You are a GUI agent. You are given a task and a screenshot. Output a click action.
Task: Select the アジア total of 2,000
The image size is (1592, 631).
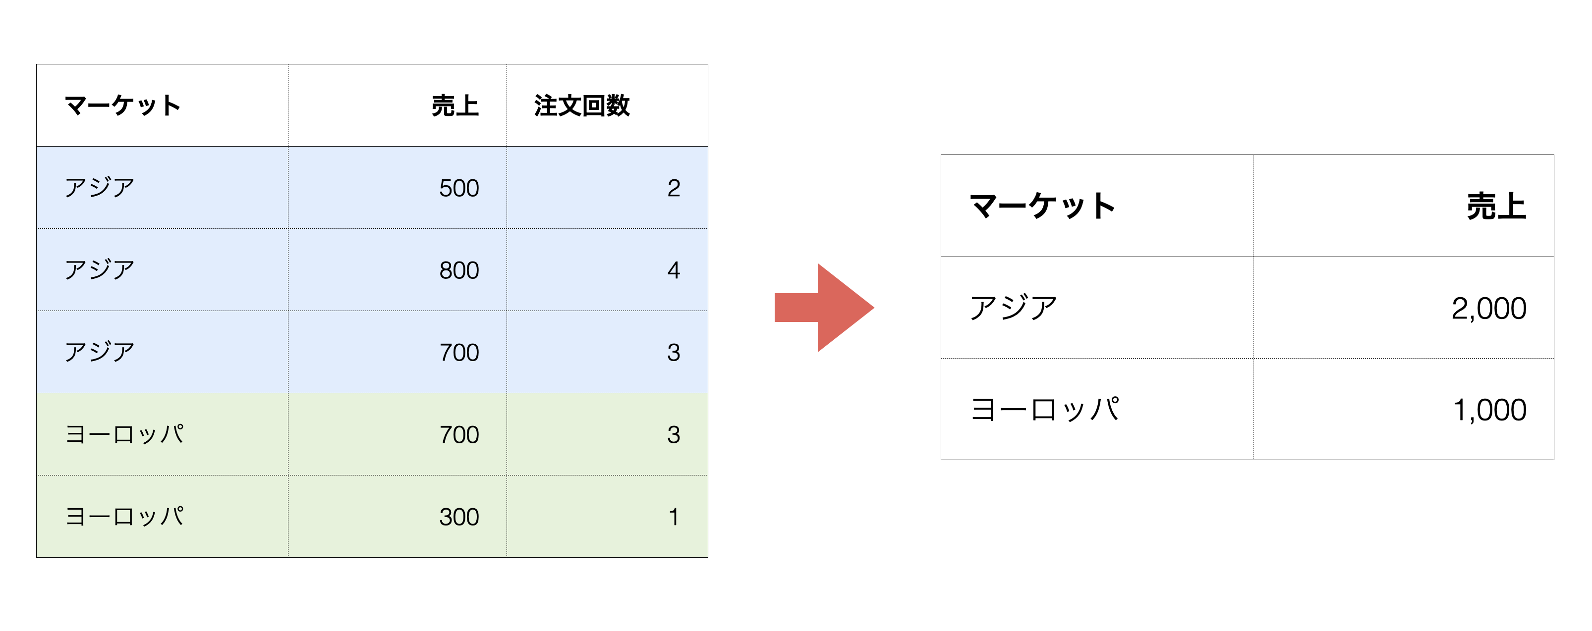coord(1488,308)
